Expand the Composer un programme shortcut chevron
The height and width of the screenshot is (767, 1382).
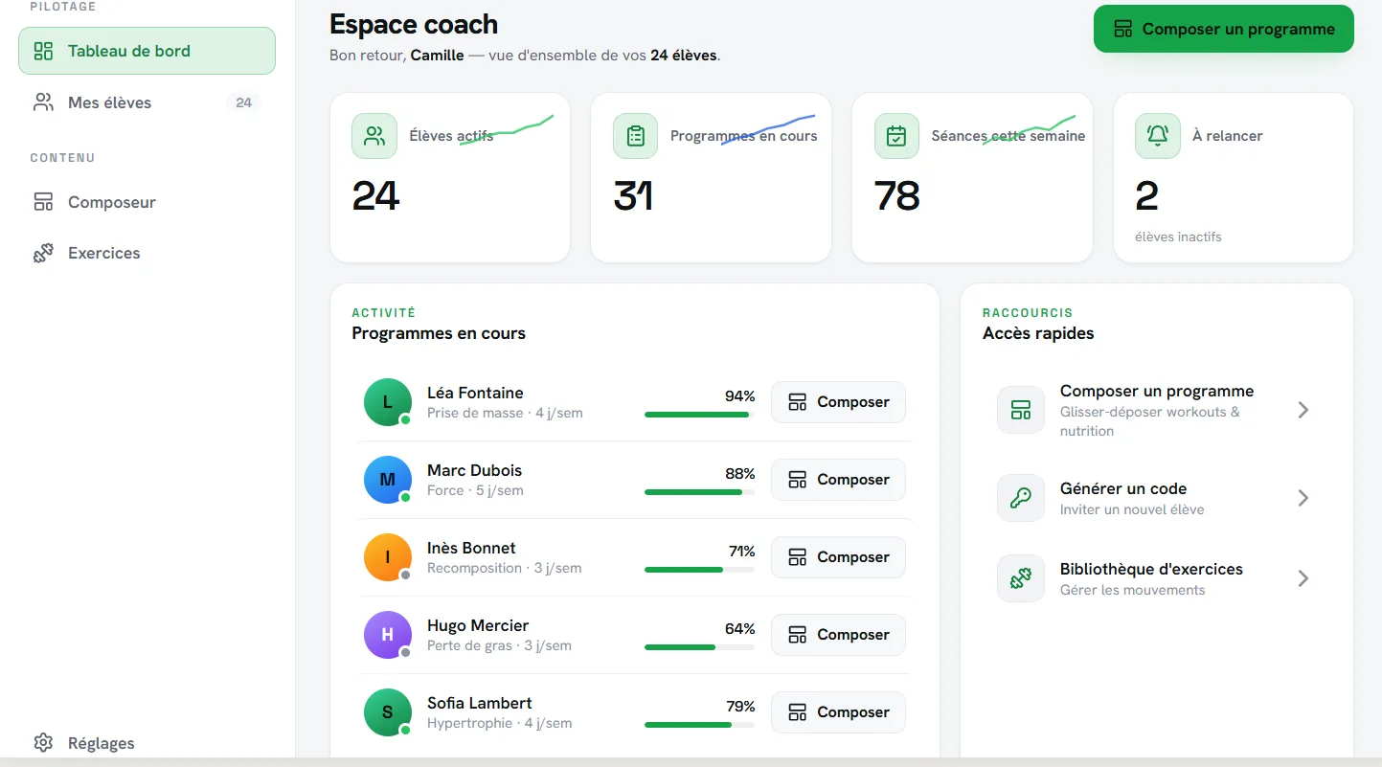[1303, 410]
